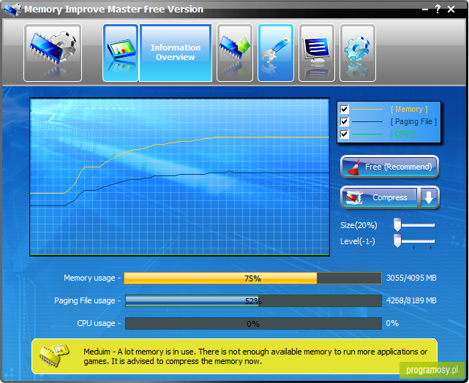This screenshot has width=469, height=383.
Task: Click the Compress button
Action: tap(379, 197)
